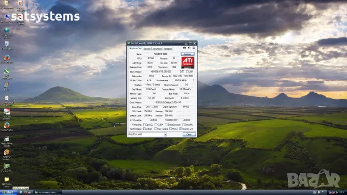Viewport: 347px width, 195px height.
Task: Open the Media Player Classic desktop shortcut
Action: pyautogui.click(x=7, y=141)
